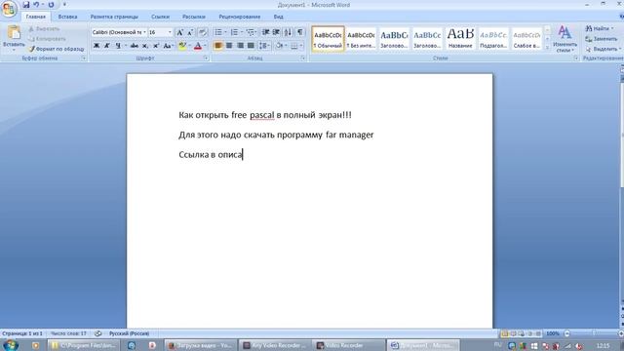The width and height of the screenshot is (624, 351).
Task: Click Русский (Россия) language indicator
Action: click(x=130, y=333)
